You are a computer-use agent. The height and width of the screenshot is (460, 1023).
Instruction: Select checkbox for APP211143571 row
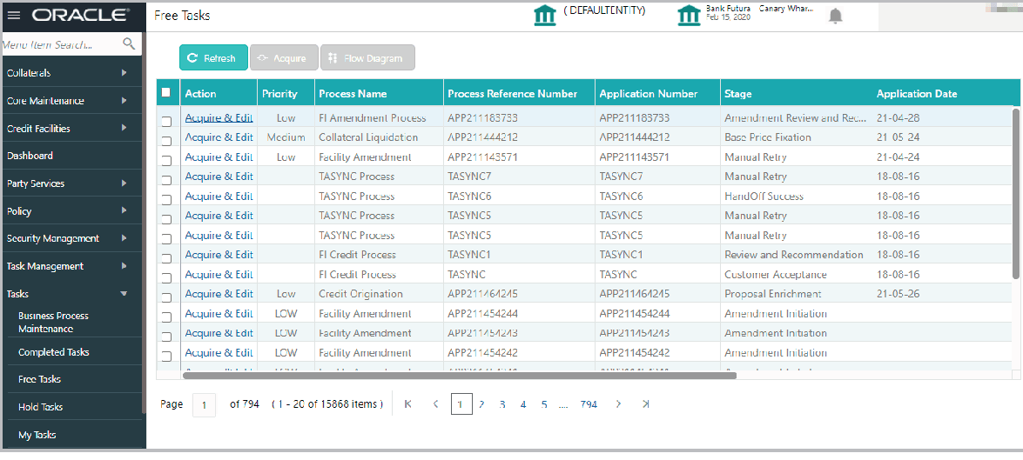click(x=166, y=160)
